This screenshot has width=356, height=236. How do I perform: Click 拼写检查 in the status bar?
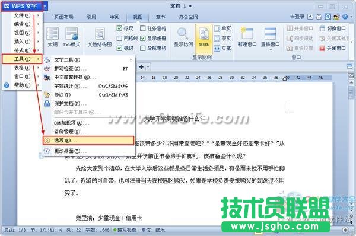tap(125, 230)
